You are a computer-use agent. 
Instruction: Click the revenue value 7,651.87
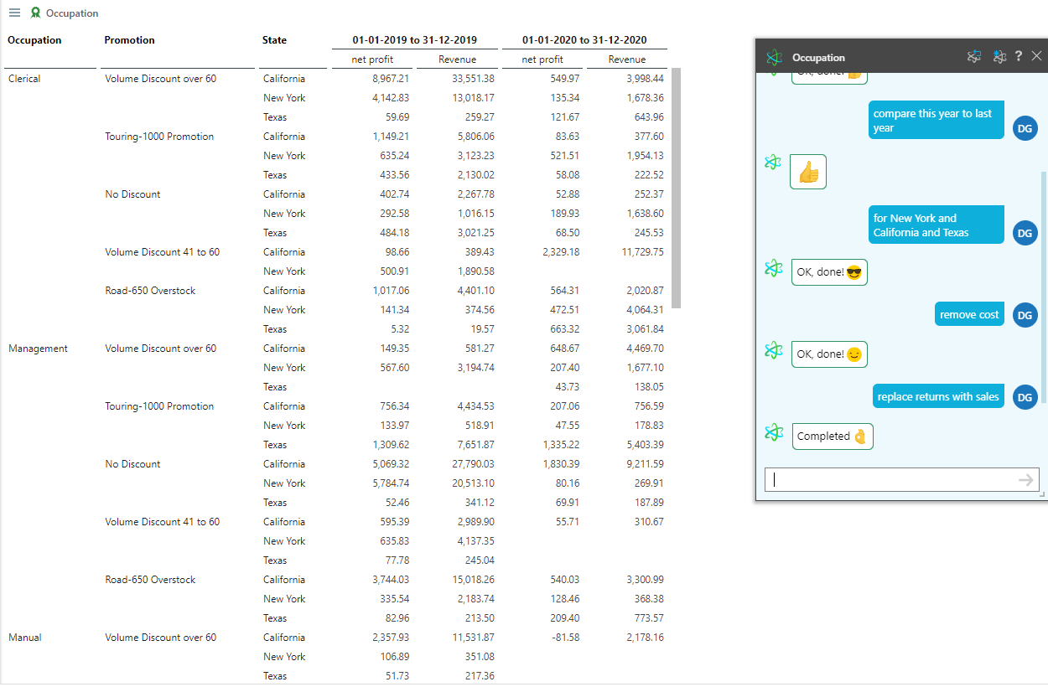(x=476, y=445)
